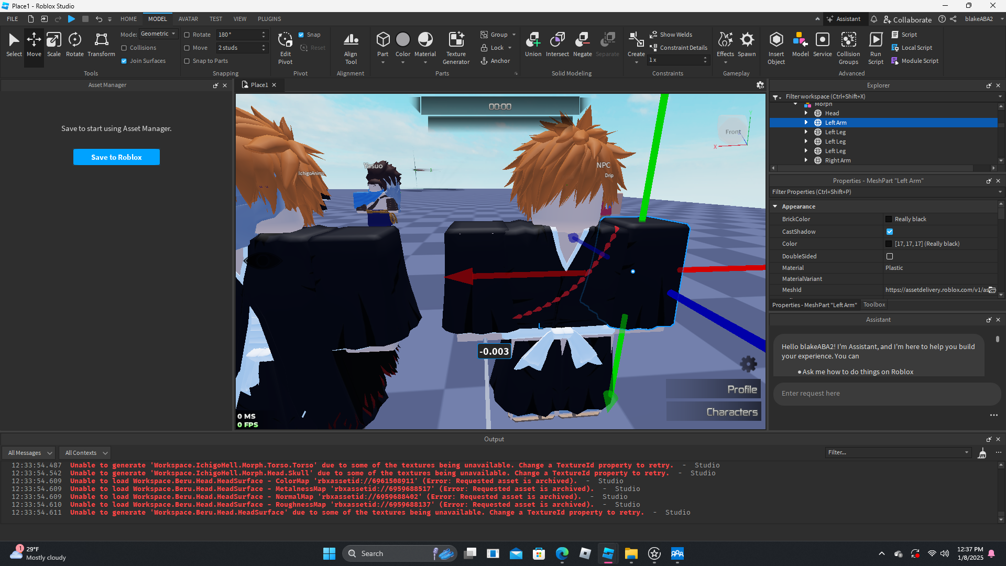Select the Rotate tool
Screen dimensions: 1006x566
pos(74,44)
